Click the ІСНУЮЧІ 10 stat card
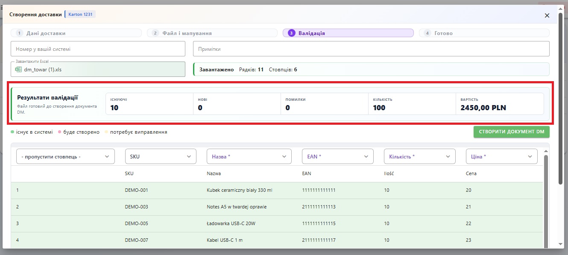This screenshot has width=568, height=255. [149, 104]
